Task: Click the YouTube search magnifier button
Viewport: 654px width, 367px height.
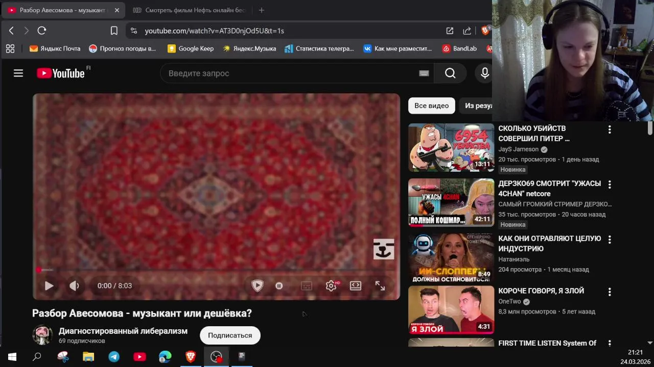Action: 450,73
